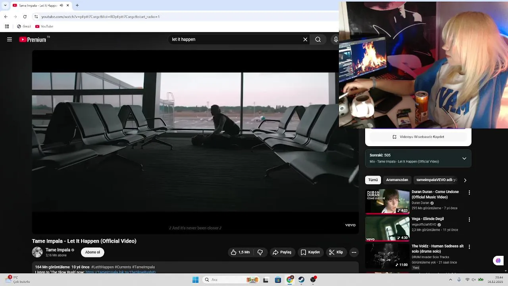View site information icon in address bar
This screenshot has height=286, width=508.
[x=37, y=17]
